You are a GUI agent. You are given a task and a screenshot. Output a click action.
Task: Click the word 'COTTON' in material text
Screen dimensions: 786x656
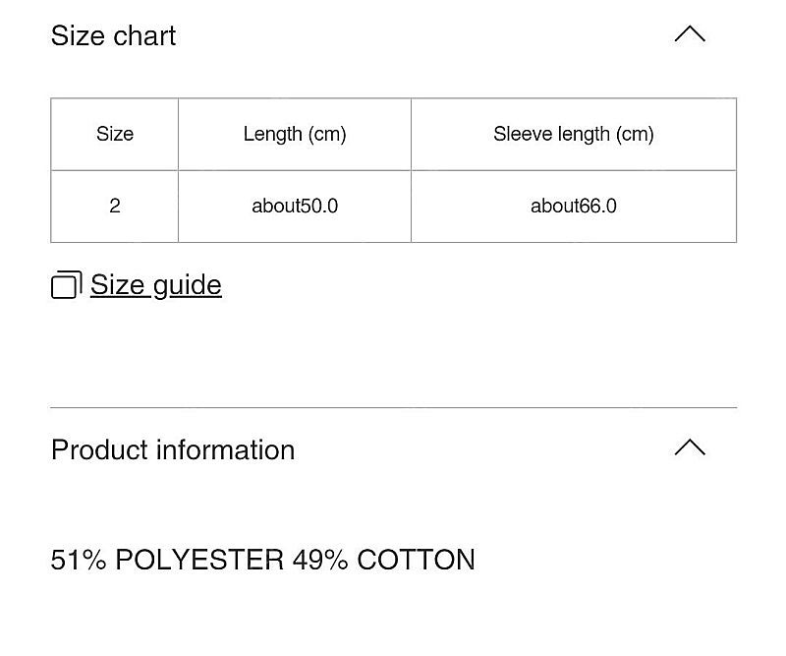click(416, 560)
